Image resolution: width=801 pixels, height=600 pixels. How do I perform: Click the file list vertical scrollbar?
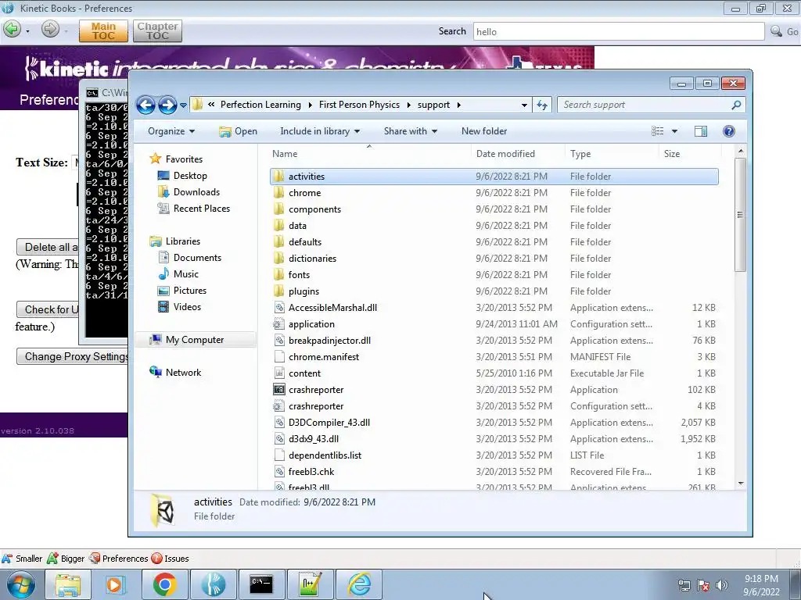(740, 215)
